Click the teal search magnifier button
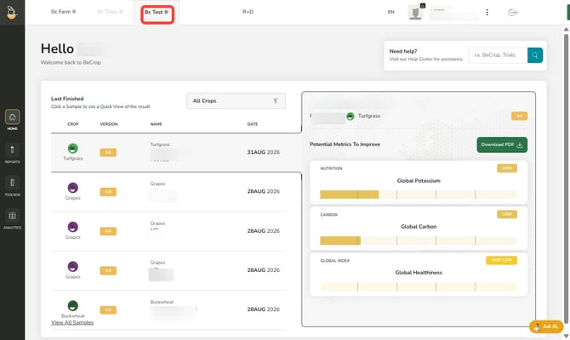 (x=535, y=55)
